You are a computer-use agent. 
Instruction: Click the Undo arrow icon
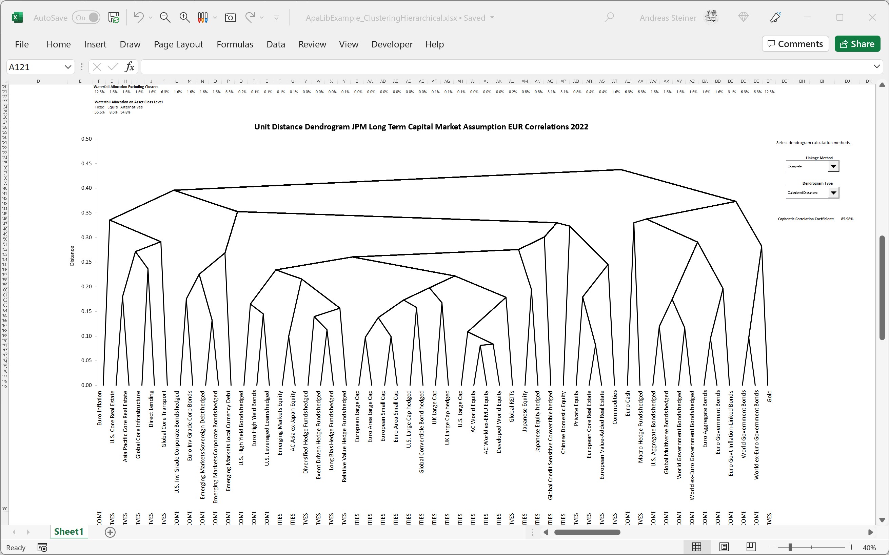[x=138, y=17]
